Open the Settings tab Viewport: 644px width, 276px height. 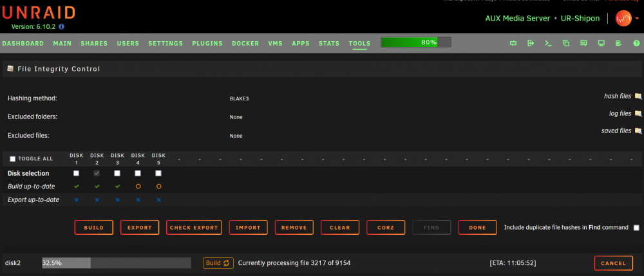166,44
